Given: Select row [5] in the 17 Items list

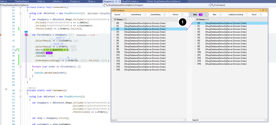Looking at the screenshot, I should click(x=149, y=38).
